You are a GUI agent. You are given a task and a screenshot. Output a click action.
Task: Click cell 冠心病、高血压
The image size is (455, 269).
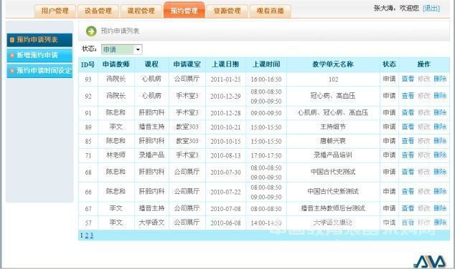pyautogui.click(x=333, y=96)
